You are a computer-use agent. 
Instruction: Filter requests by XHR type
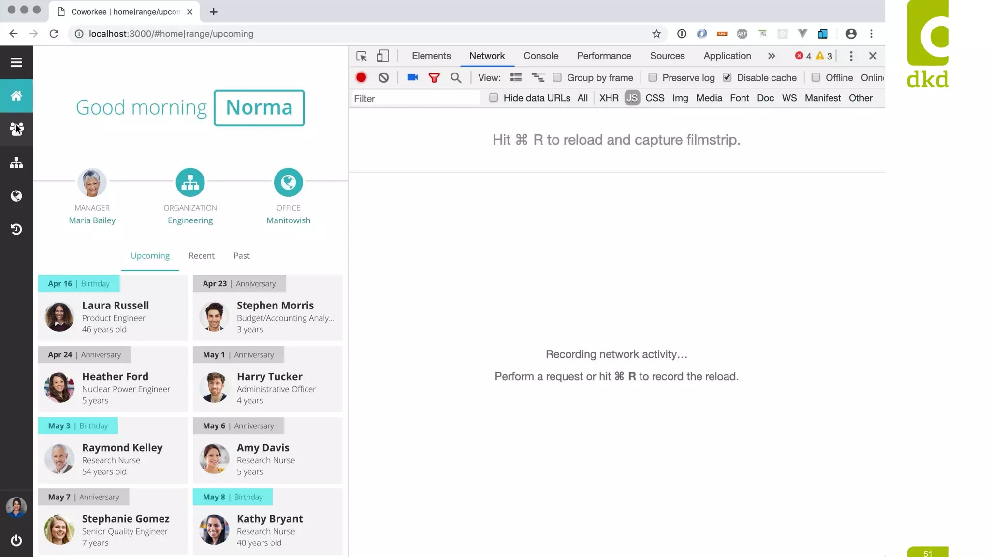point(609,98)
